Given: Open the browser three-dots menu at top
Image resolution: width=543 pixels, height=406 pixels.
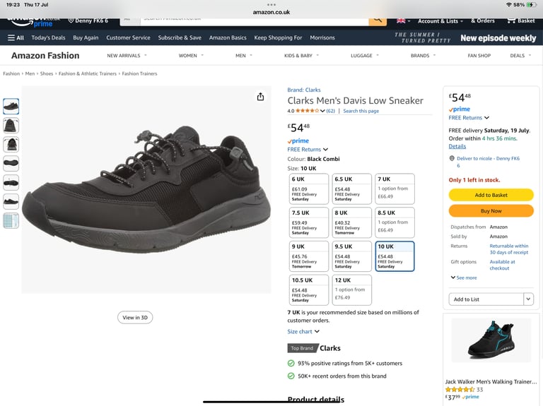Looking at the screenshot, I should [271, 5].
